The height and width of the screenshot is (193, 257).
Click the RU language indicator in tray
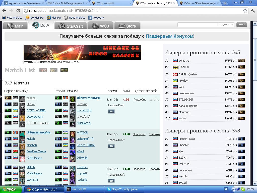pyautogui.click(x=226, y=189)
